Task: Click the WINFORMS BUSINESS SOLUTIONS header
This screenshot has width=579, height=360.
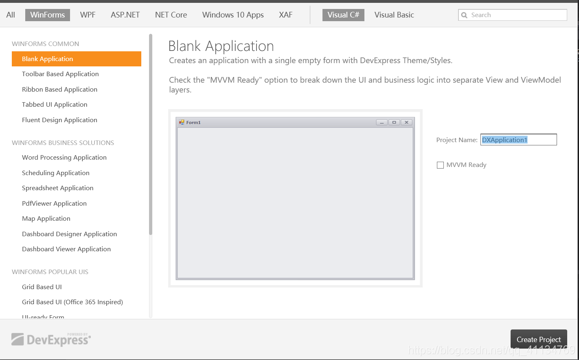Action: pyautogui.click(x=63, y=143)
